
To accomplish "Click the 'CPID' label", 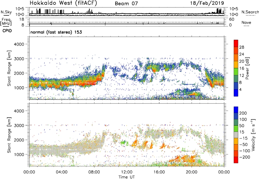I will tap(7, 31).
